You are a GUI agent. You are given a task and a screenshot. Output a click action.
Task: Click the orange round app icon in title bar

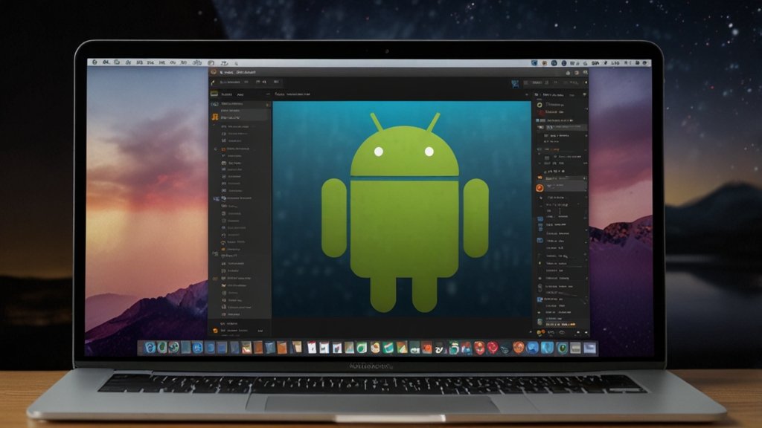point(214,72)
